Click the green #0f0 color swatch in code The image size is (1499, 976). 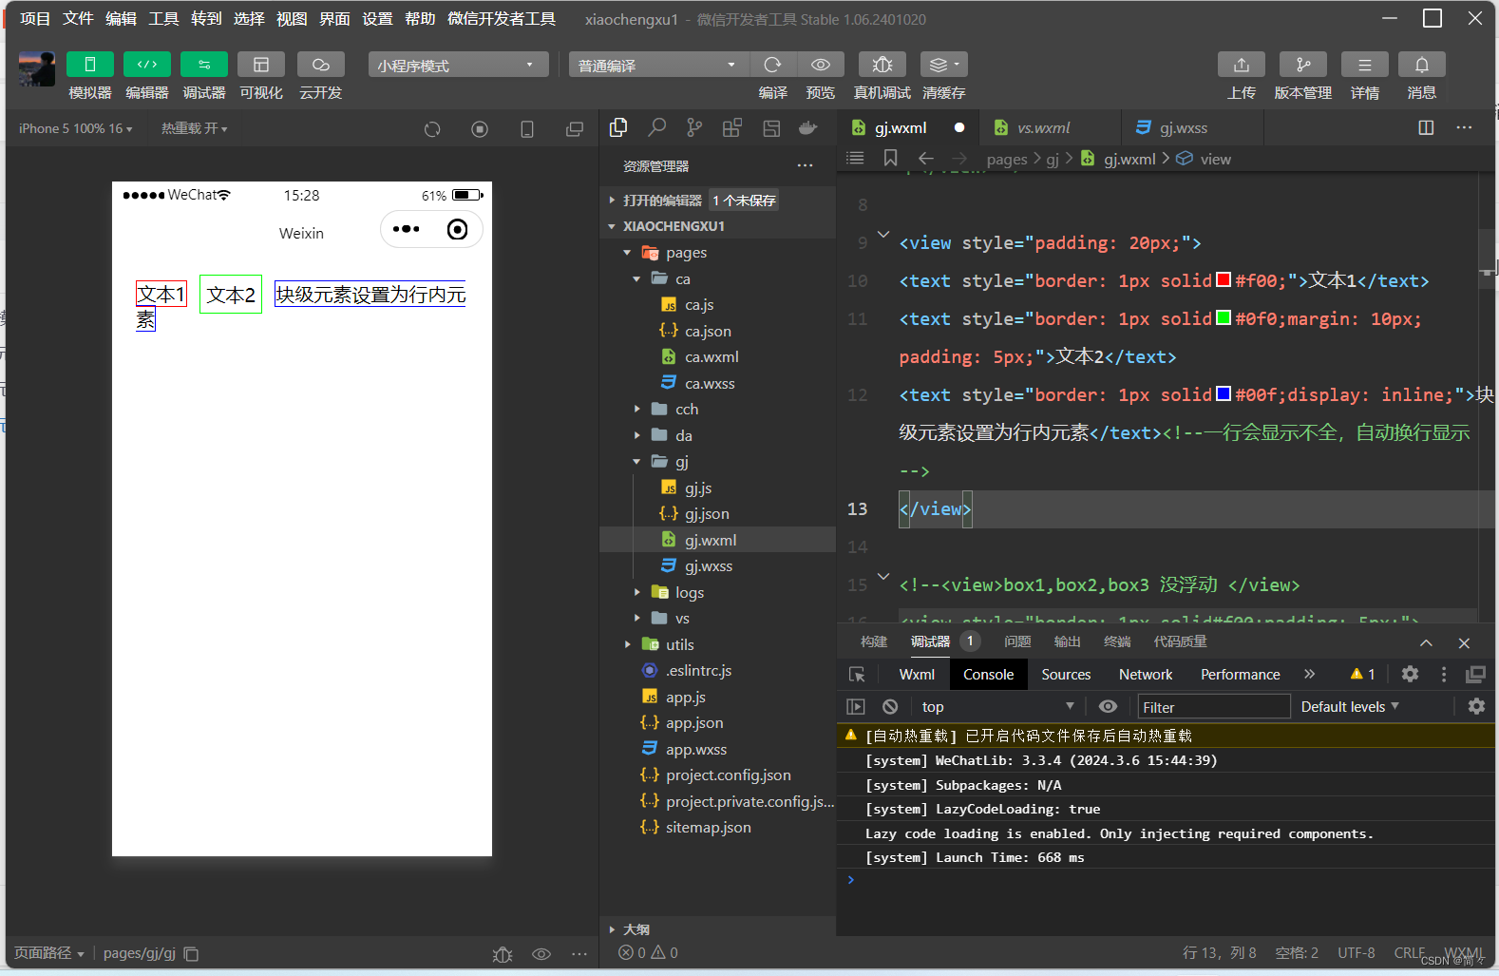click(x=1224, y=317)
